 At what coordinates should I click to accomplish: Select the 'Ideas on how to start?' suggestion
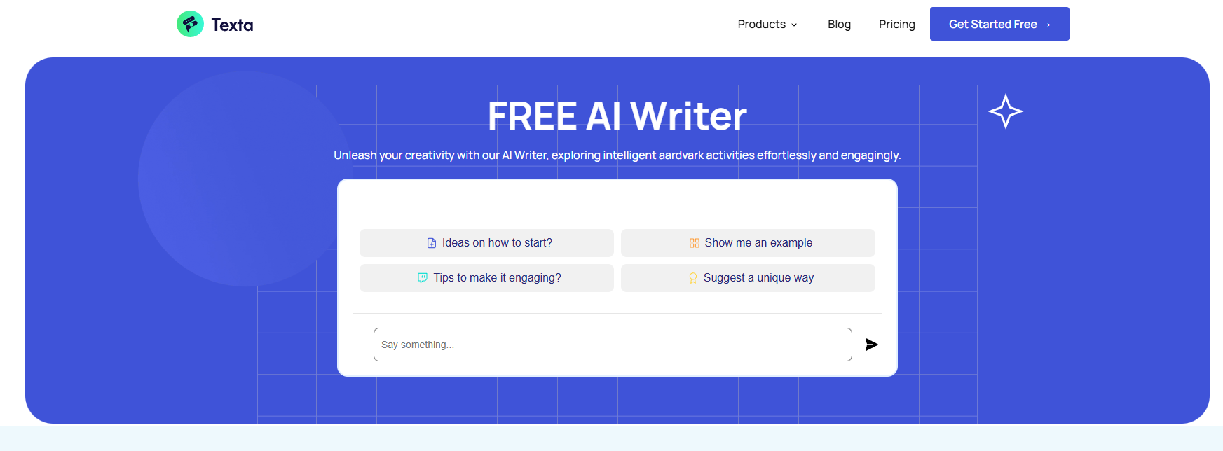[x=486, y=242]
